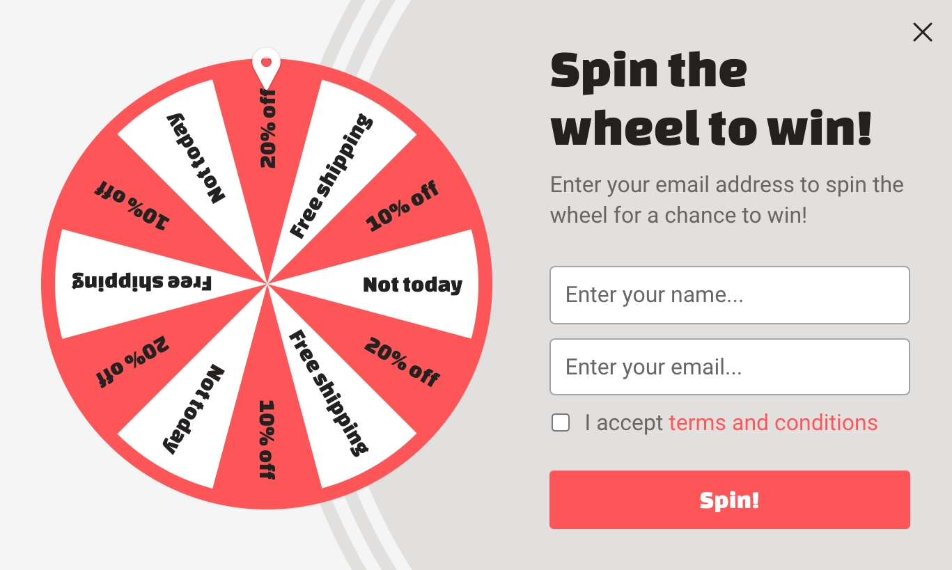
Task: Close the spin wheel popup
Action: point(922,32)
